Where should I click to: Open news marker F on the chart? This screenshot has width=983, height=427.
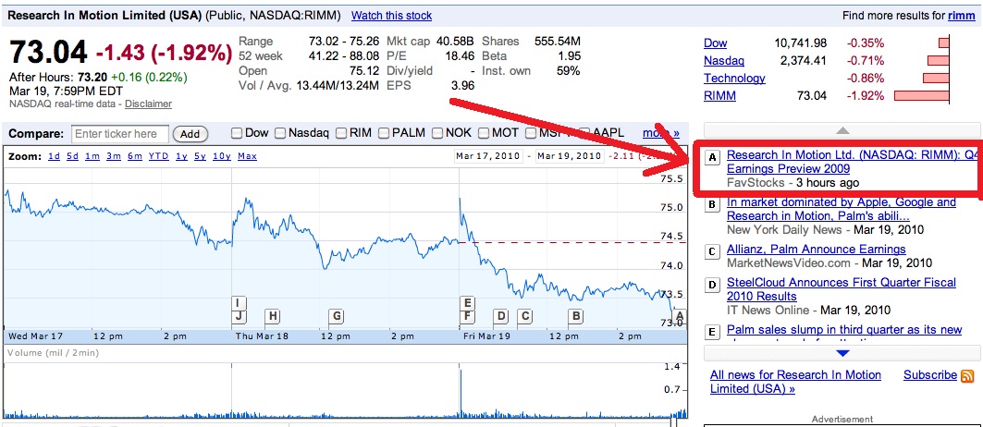(x=467, y=316)
